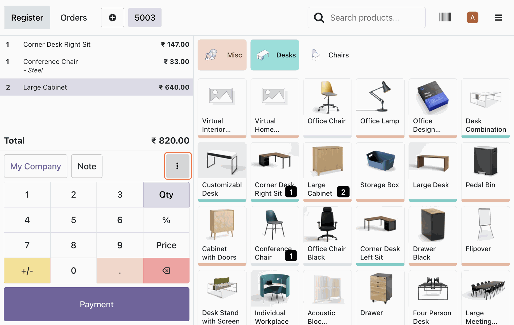
Task: Select the Chairs category
Action: [330, 55]
